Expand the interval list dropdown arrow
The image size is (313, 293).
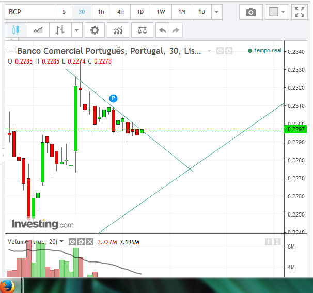(x=217, y=12)
